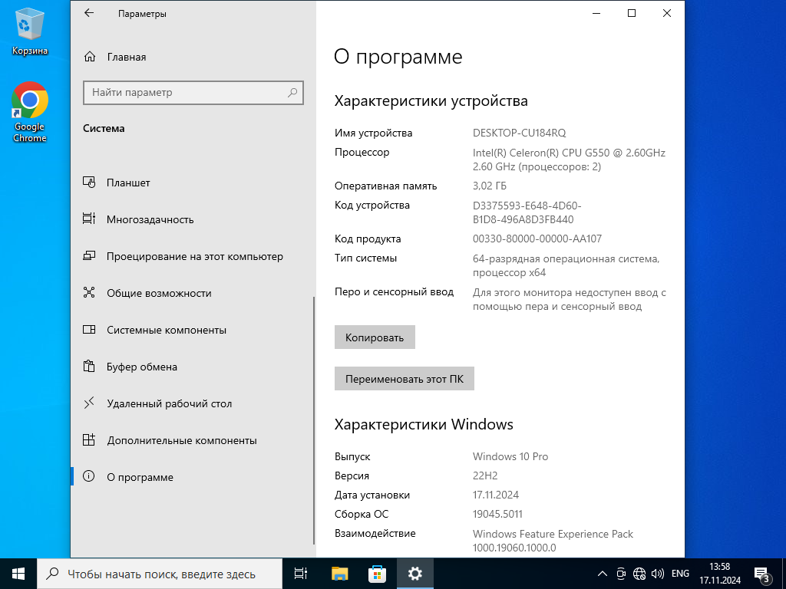The width and height of the screenshot is (786, 589).
Task: Click the search magnifier icon in Найти параметр
Action: (292, 92)
